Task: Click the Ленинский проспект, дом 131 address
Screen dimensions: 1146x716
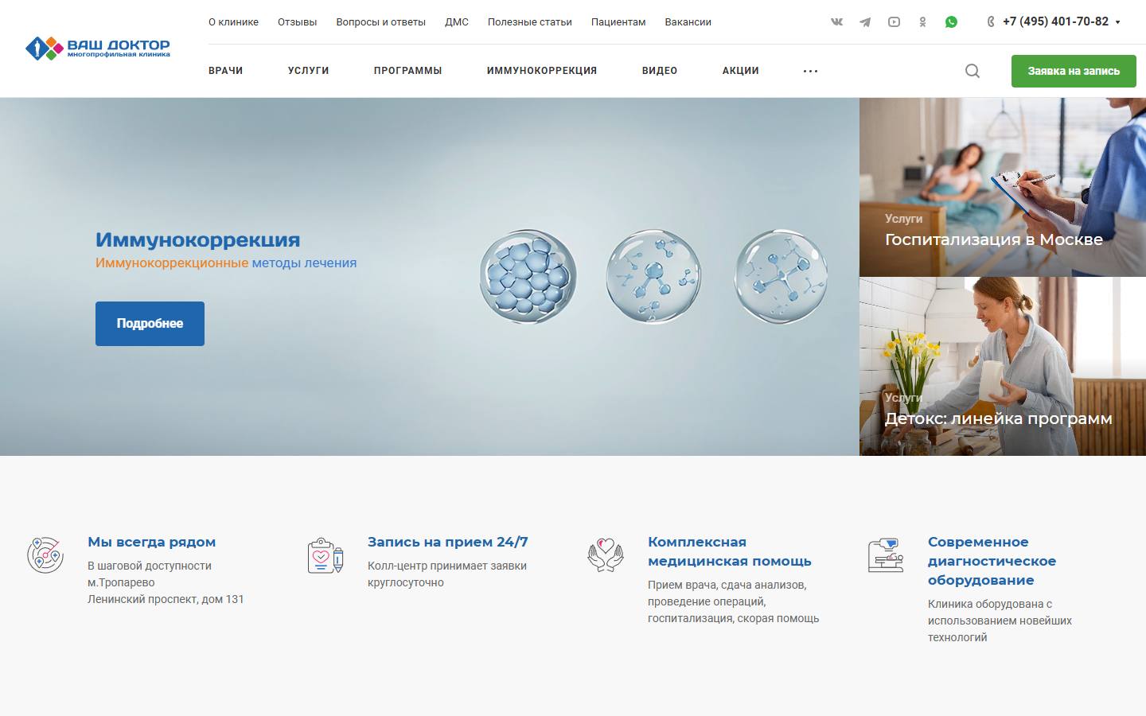Action: pos(166,599)
